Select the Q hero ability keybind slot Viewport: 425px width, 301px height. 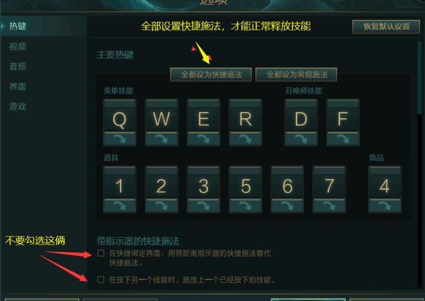click(119, 115)
